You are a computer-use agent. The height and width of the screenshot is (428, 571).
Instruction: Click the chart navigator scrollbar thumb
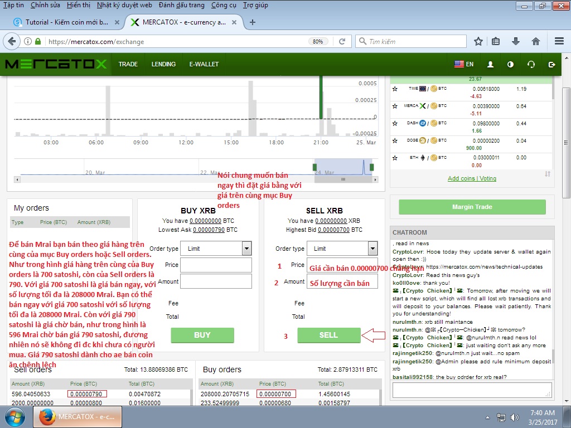[343, 179]
